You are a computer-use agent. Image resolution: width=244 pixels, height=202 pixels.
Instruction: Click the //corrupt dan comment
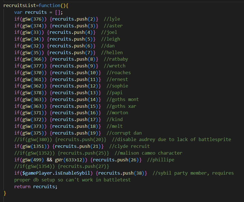(124, 133)
